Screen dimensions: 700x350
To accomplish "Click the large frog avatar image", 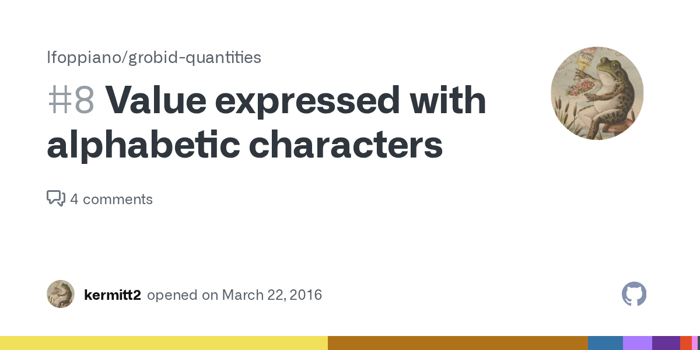I will [x=597, y=93].
